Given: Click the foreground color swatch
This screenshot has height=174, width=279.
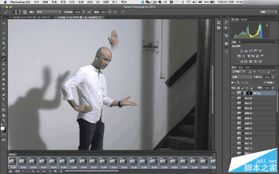Looking at the screenshot, I should pos(2,128).
